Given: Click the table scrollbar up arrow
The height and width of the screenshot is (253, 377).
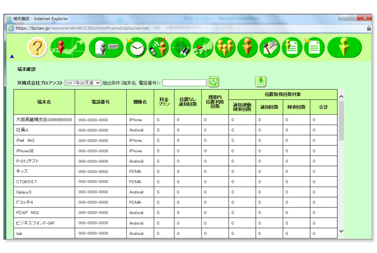Looking at the screenshot, I should point(341,97).
